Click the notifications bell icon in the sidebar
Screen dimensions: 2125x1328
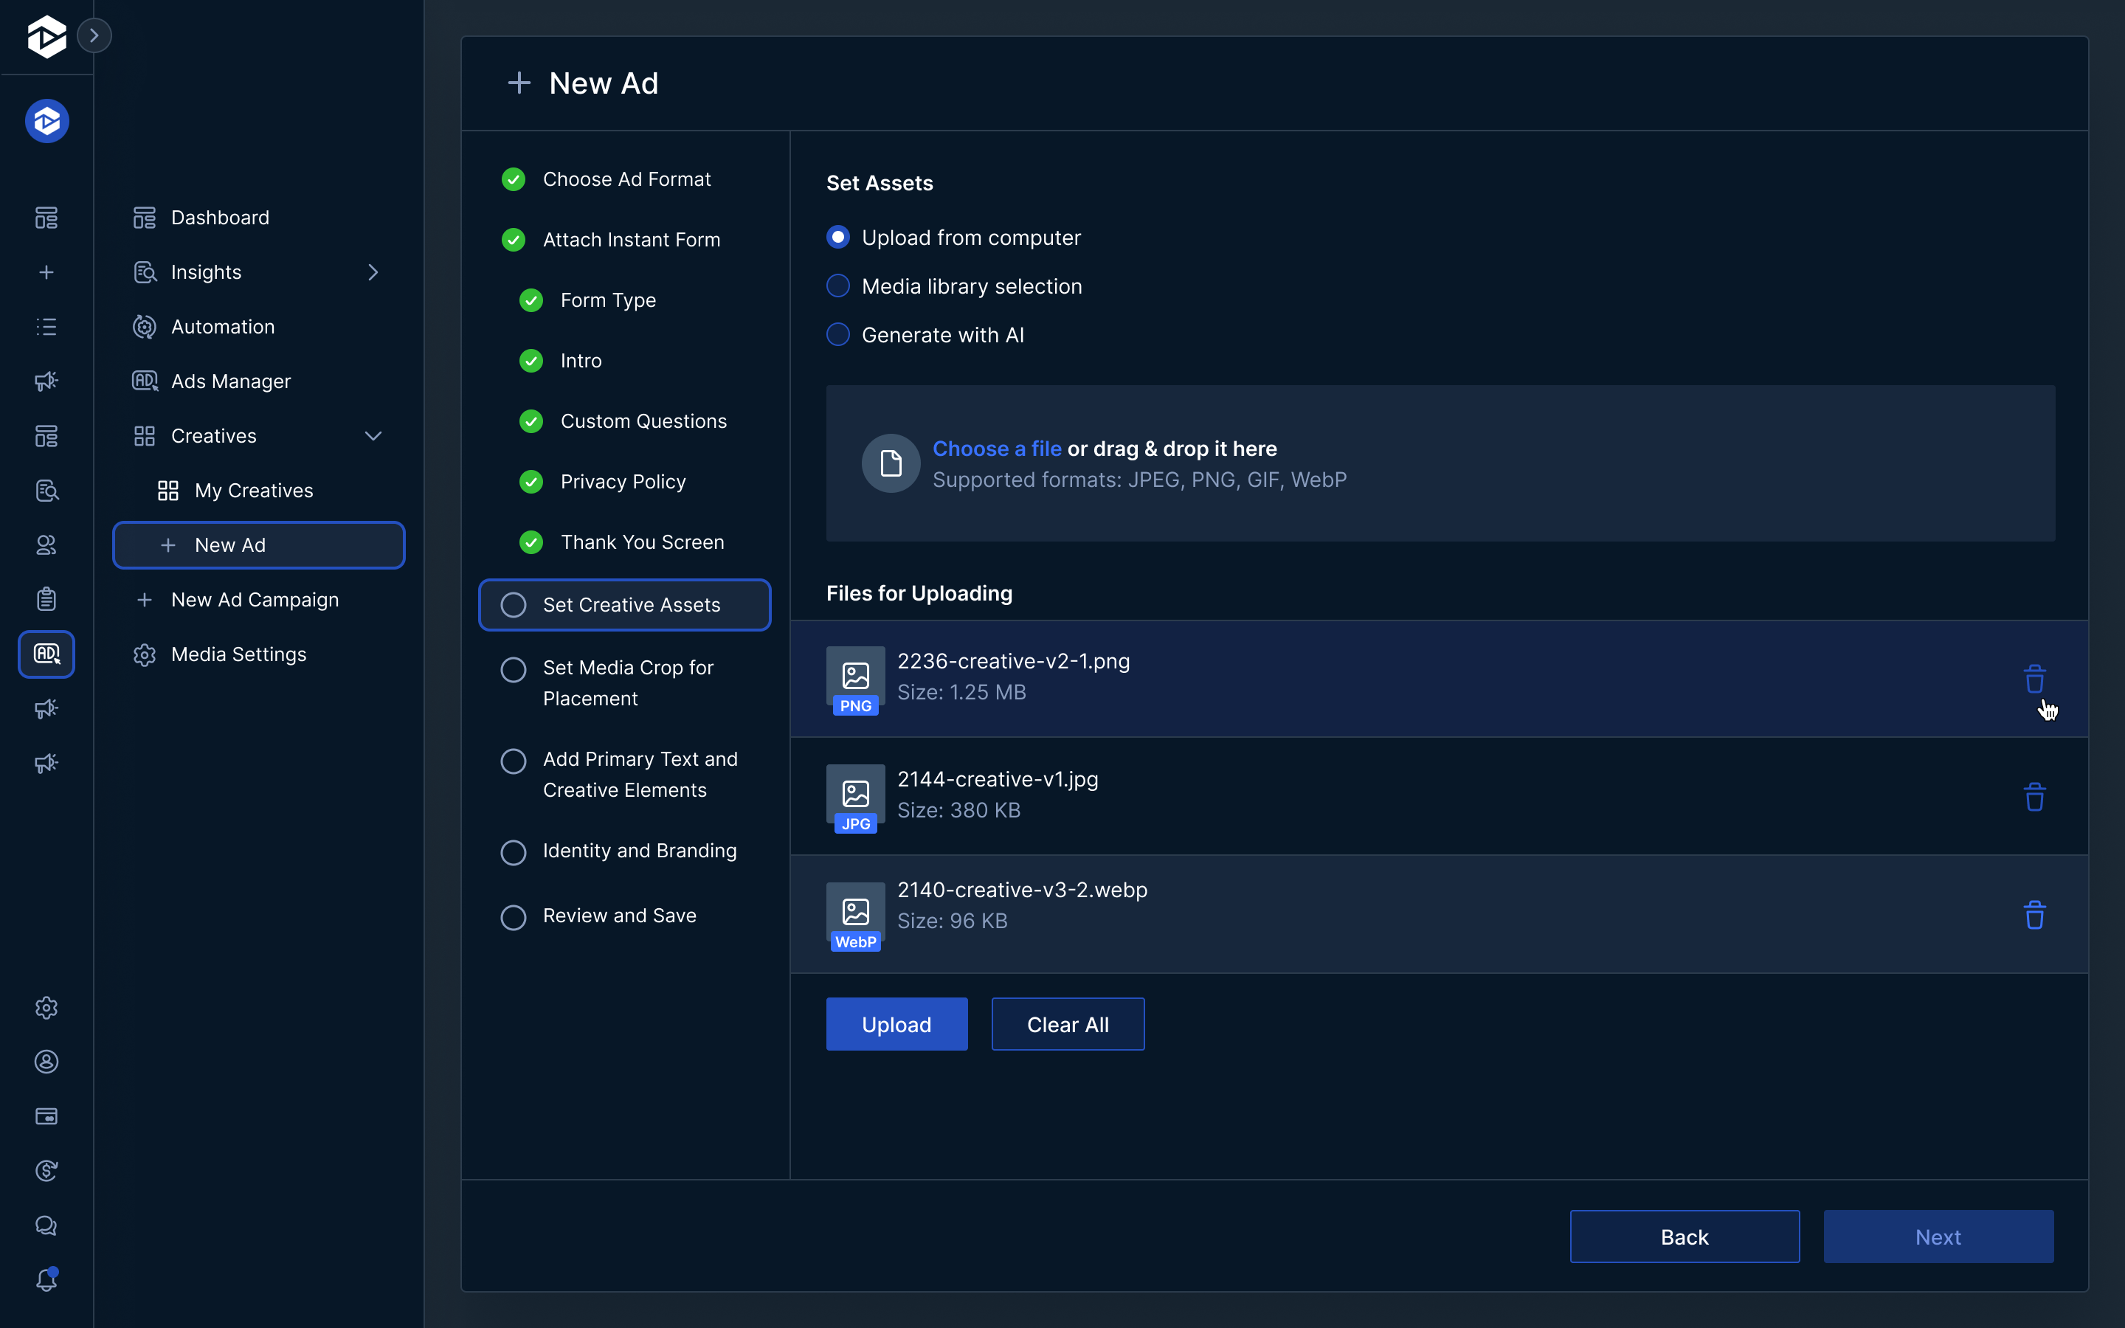[46, 1280]
